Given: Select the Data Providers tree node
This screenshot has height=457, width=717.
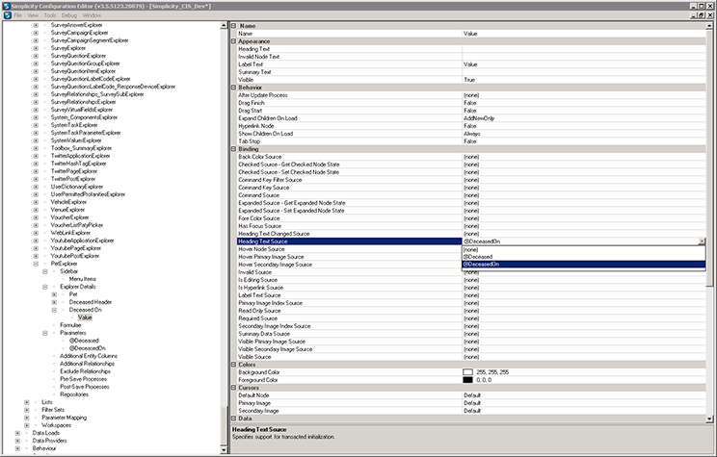Looking at the screenshot, I should 49,441.
